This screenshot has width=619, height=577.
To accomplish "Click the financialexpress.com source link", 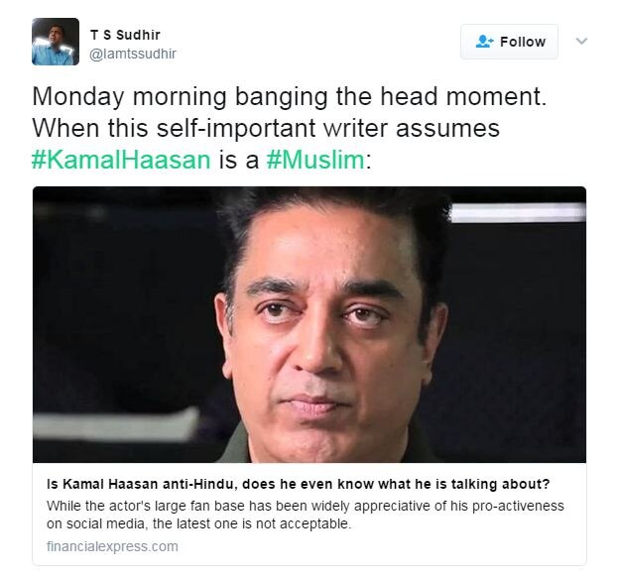I will pos(112,546).
